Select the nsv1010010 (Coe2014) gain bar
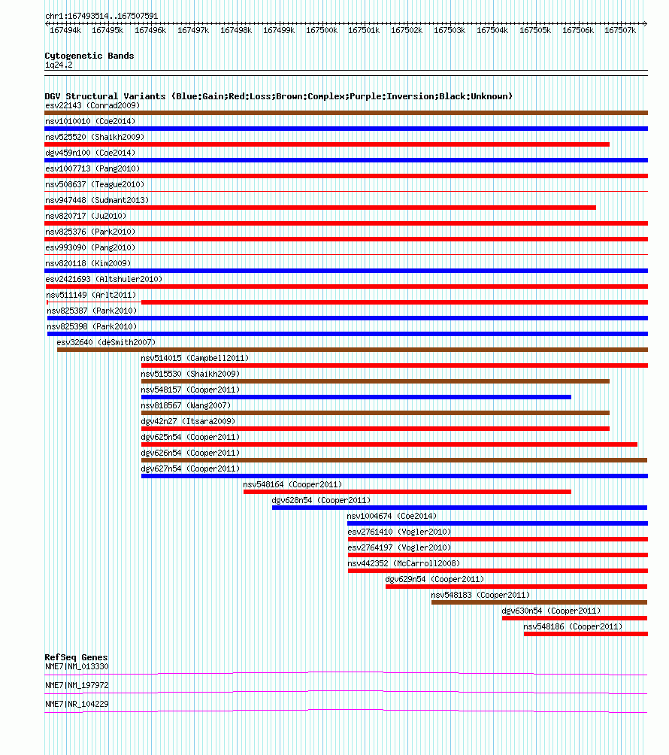 pos(346,129)
